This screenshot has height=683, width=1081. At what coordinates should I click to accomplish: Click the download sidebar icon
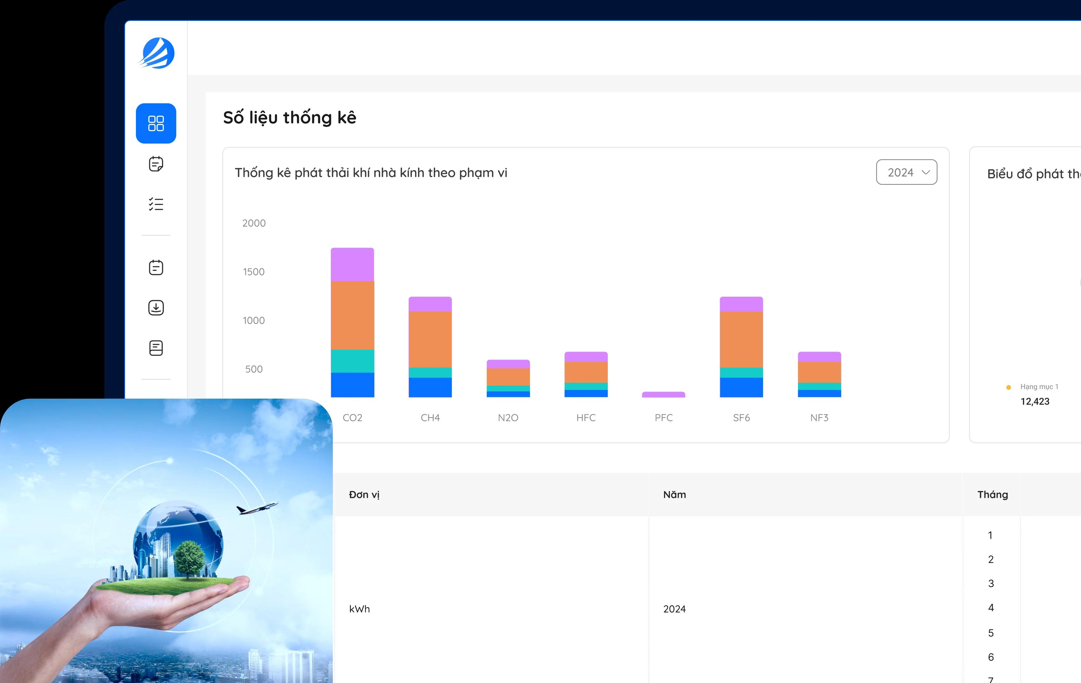coord(156,308)
